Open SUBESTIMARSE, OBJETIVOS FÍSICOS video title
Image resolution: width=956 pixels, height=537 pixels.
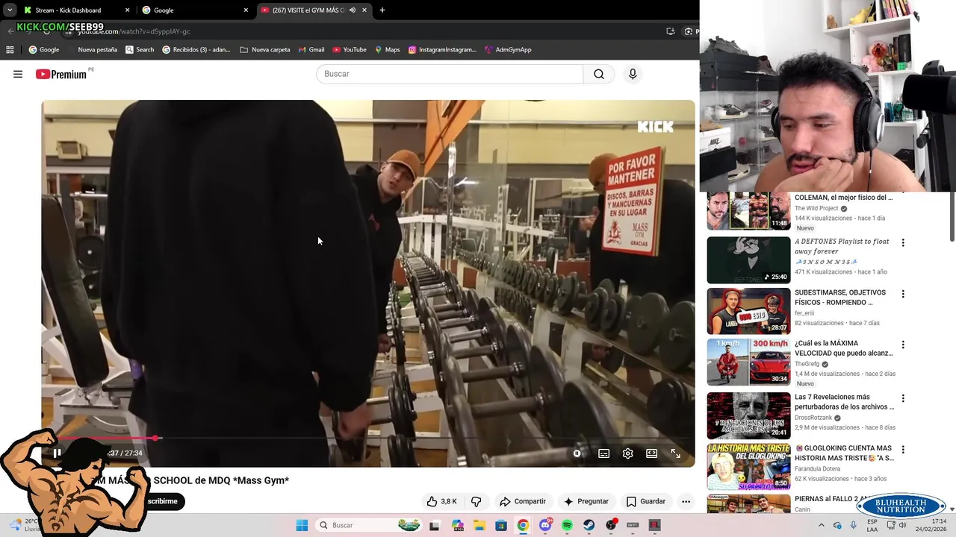click(x=840, y=298)
